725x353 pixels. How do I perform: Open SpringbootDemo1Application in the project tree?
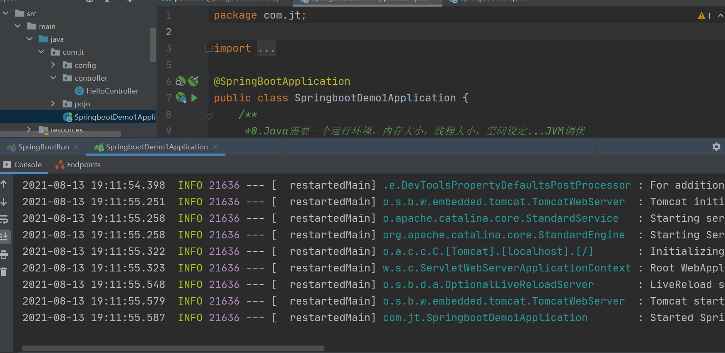pyautogui.click(x=109, y=117)
